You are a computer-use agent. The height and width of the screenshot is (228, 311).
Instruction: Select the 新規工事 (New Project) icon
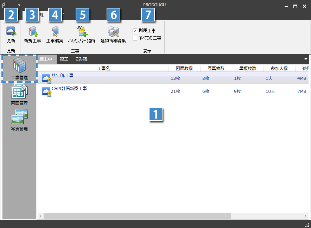(x=32, y=34)
